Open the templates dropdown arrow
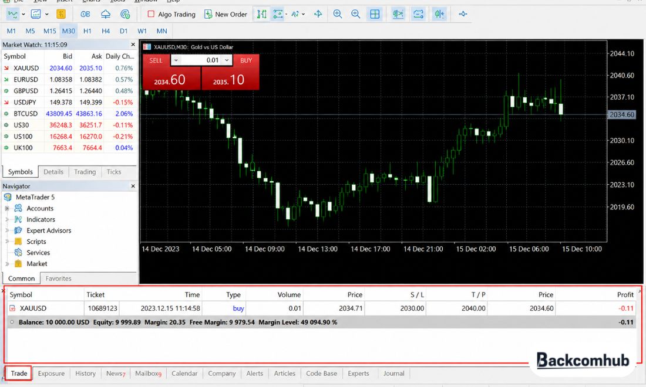This screenshot has height=387, width=646. pos(46,15)
